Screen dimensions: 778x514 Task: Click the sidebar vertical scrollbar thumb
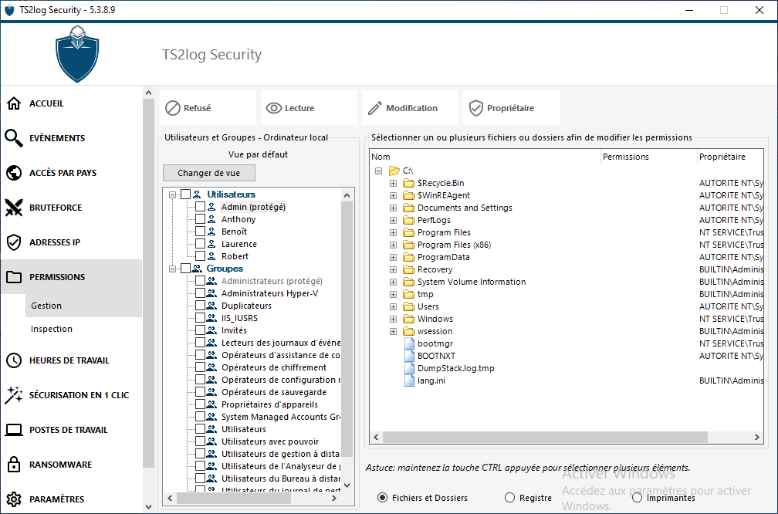(148, 282)
